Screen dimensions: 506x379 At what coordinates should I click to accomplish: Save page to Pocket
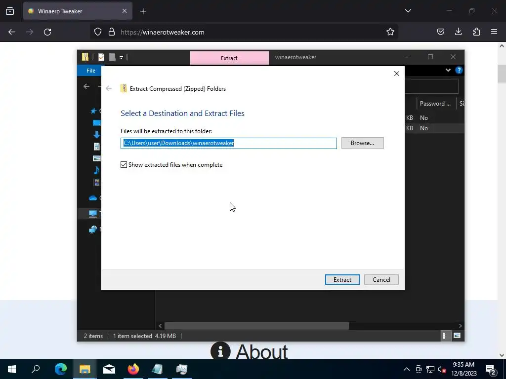[440, 32]
